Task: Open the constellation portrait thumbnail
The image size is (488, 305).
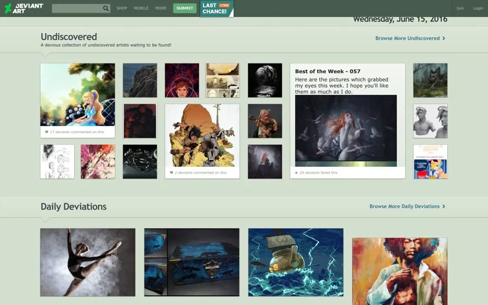Action: (x=182, y=80)
